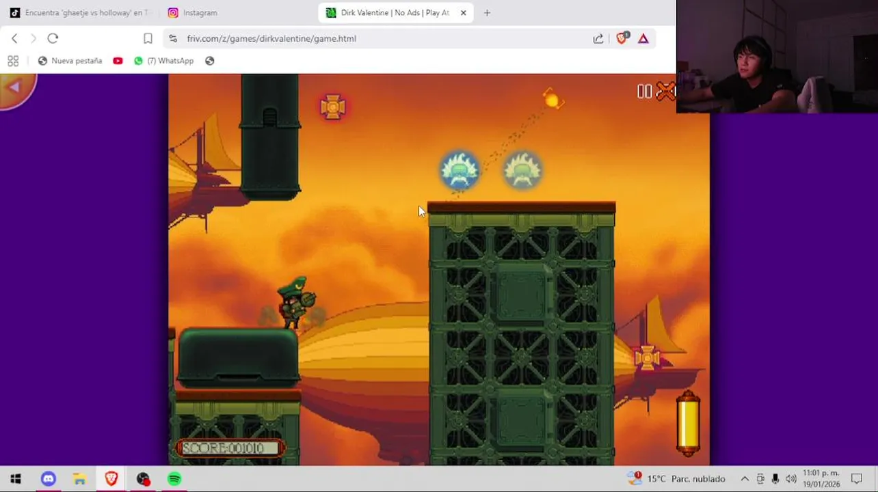Open Spotify from the taskbar
Viewport: 878px width, 492px height.
point(174,479)
